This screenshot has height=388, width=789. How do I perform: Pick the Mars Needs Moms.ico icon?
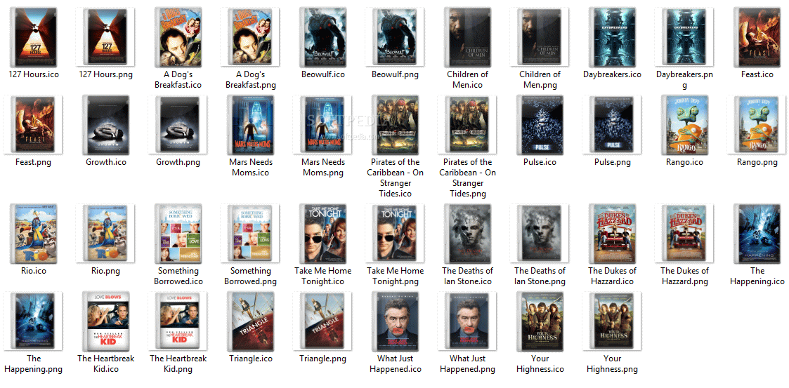[251, 125]
